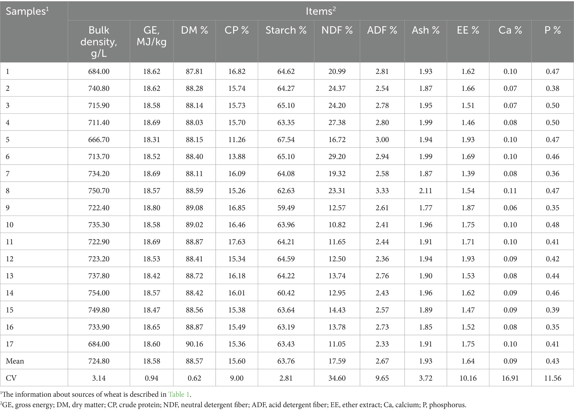The height and width of the screenshot is (411, 574).
Task: Click the DM value 90.16 for sample 17
Action: 194,344
